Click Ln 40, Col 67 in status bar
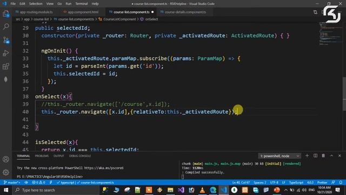The image size is (346, 195). coord(241,183)
